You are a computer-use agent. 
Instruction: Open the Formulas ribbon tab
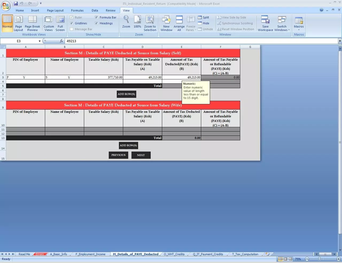click(77, 10)
